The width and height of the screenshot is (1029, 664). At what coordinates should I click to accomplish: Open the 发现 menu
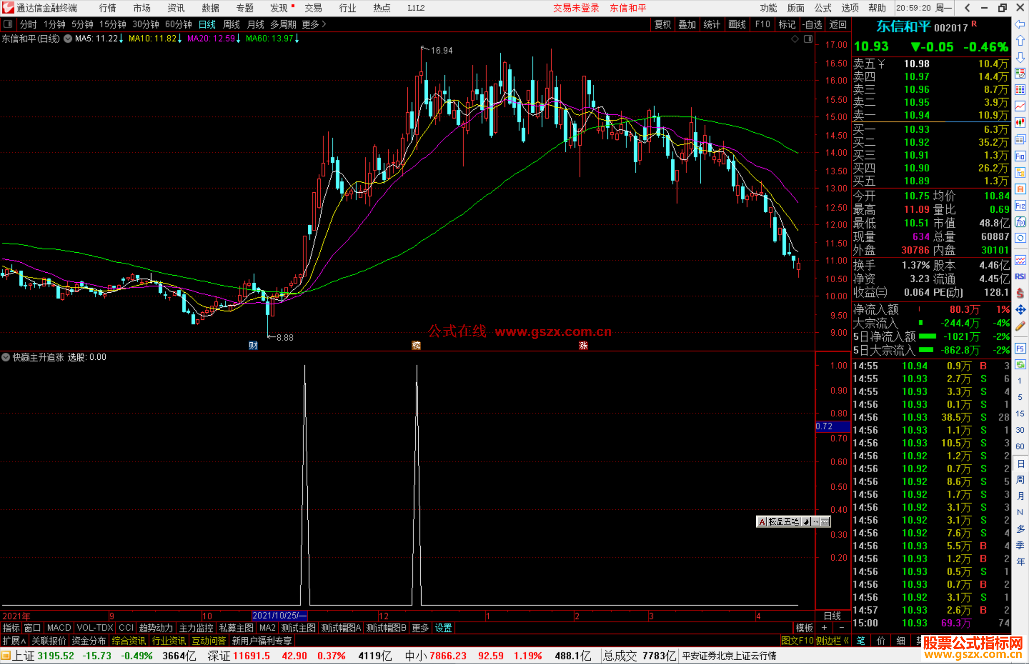[x=279, y=8]
